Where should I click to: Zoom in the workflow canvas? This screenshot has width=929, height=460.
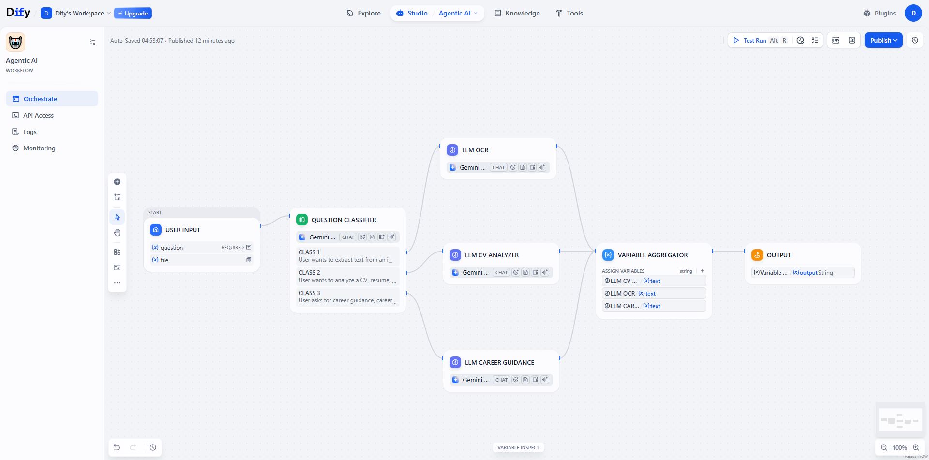pos(916,448)
